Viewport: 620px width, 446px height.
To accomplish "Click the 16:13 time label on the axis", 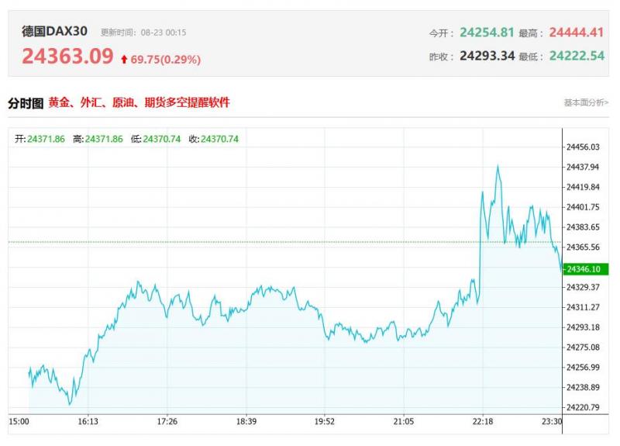I will click(88, 421).
